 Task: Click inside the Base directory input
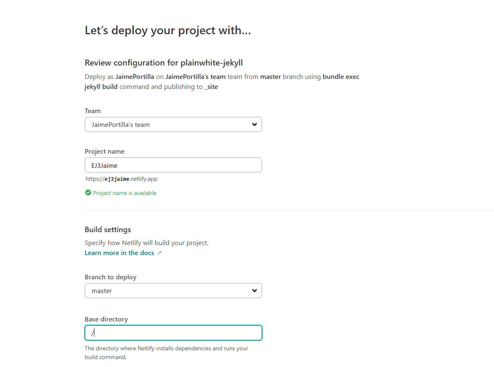coord(173,333)
